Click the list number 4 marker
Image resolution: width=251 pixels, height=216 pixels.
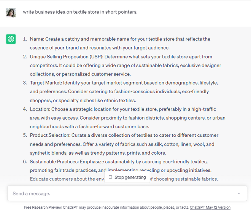click(25, 109)
